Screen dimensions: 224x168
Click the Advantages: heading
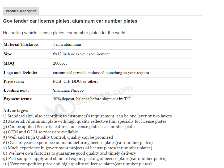tap(16, 110)
